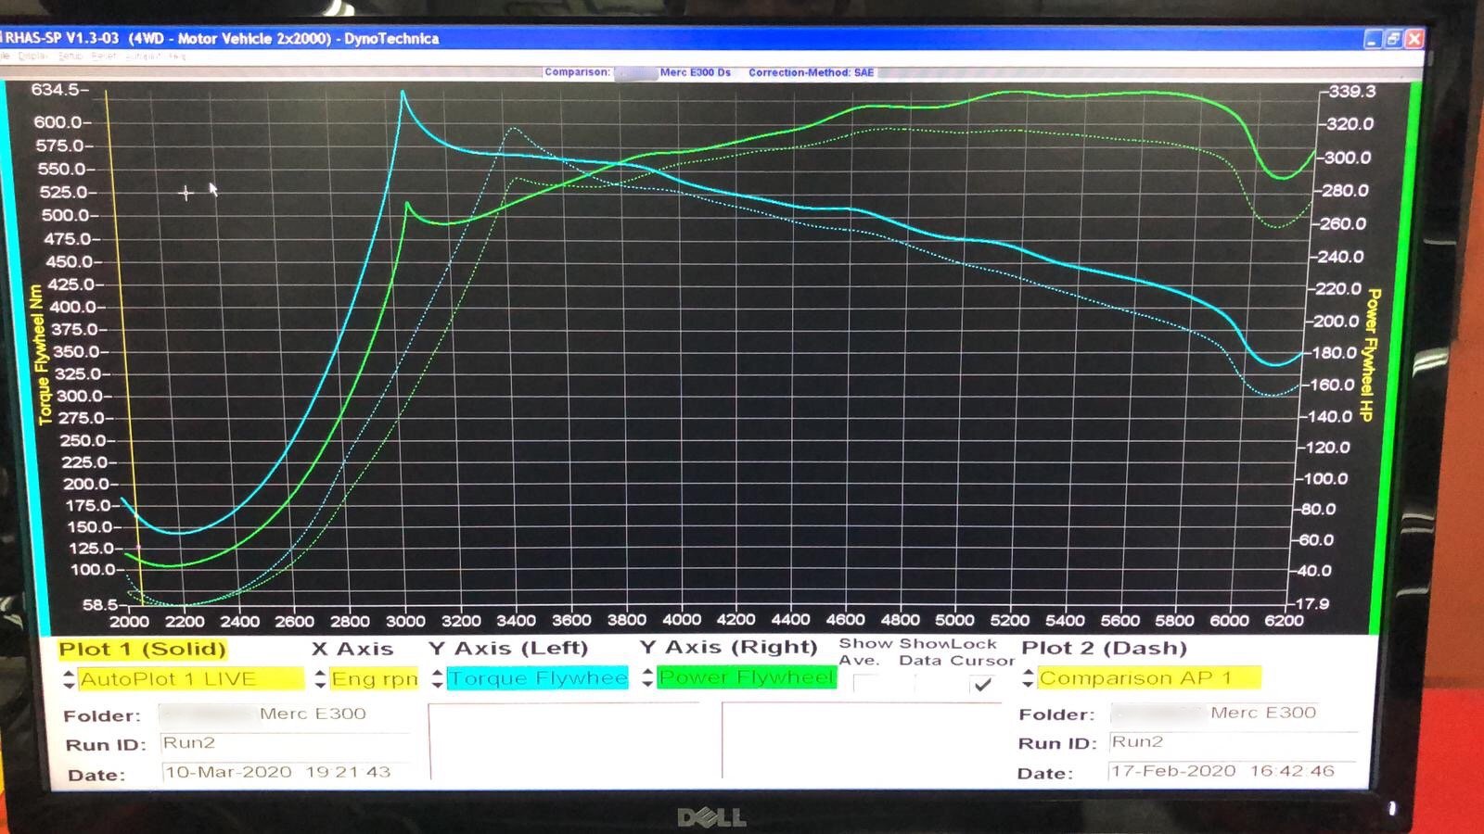Viewport: 1484px width, 834px height.
Task: Click the Y Axis (Right) stepper arrows
Action: tap(647, 677)
